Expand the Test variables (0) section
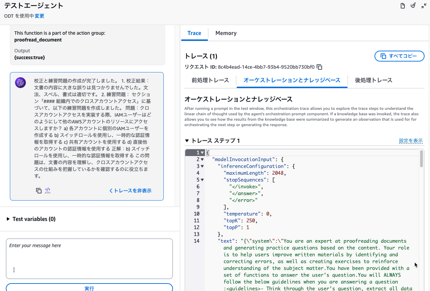 click(x=31, y=219)
